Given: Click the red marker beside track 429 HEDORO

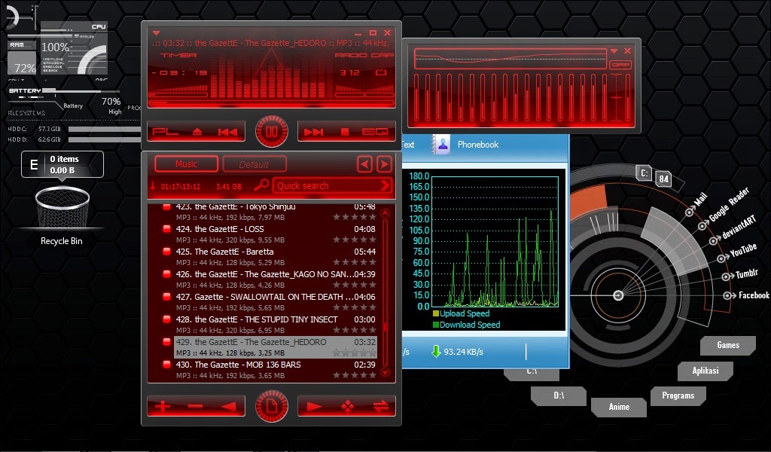Looking at the screenshot, I should 166,342.
